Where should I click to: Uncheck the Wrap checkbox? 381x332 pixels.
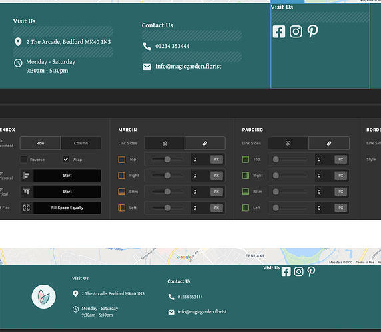[65, 160]
